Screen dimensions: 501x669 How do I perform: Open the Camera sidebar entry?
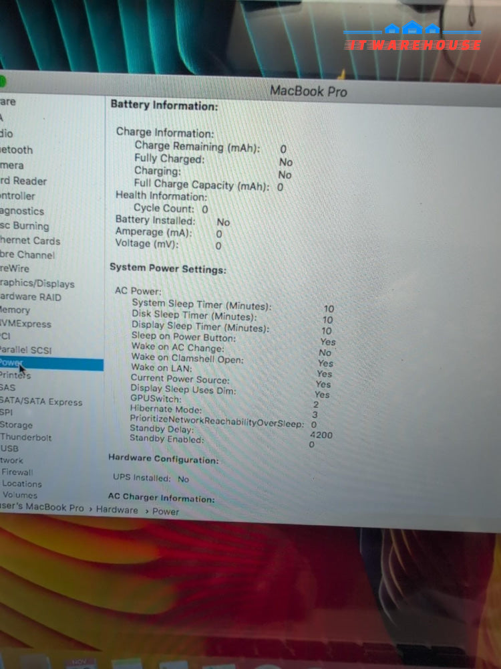tap(12, 165)
